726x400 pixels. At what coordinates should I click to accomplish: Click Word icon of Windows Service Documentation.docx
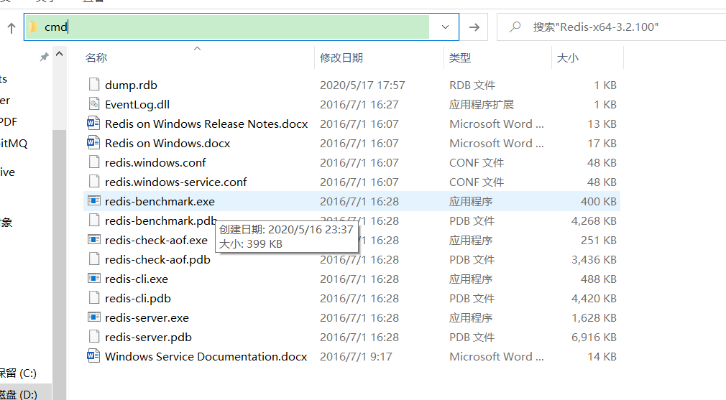click(x=93, y=355)
